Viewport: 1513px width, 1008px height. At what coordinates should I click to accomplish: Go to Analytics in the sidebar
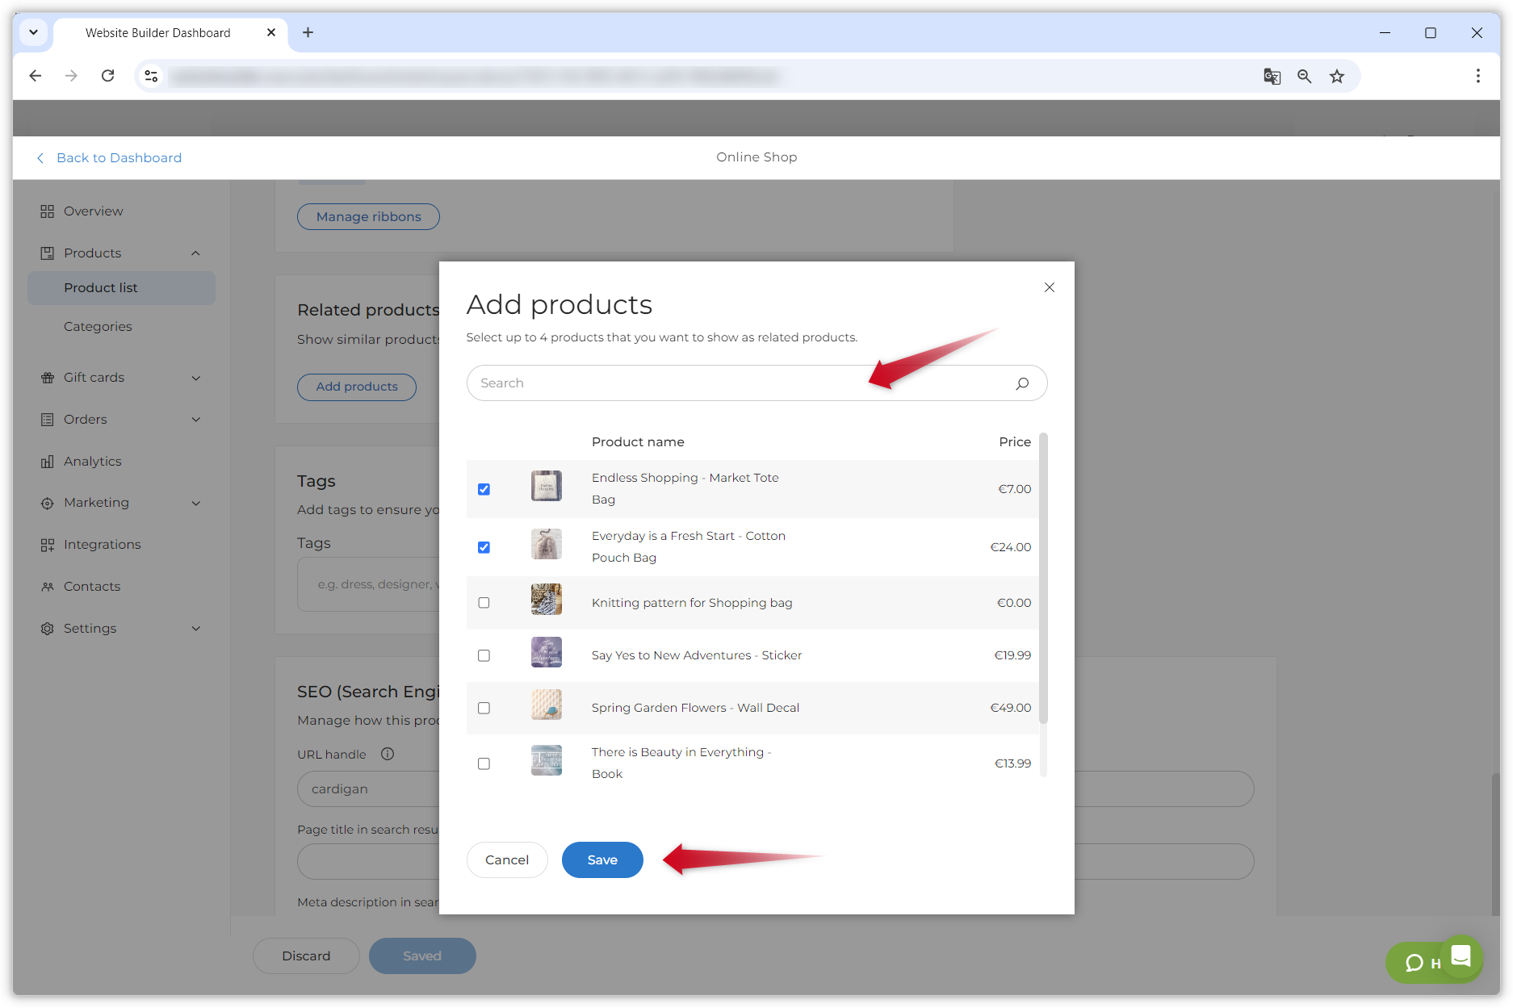[x=92, y=461]
